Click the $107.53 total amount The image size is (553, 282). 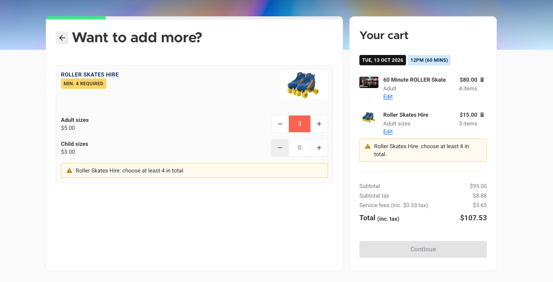(473, 218)
